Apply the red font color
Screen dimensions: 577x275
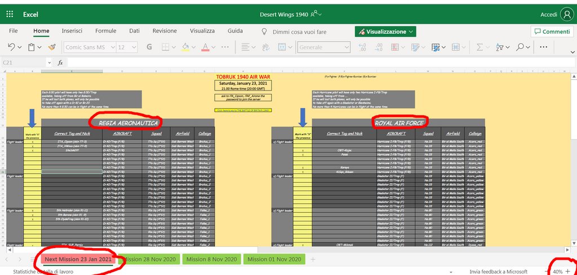tap(205, 47)
